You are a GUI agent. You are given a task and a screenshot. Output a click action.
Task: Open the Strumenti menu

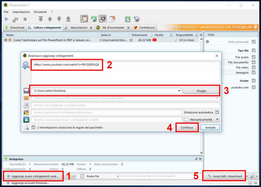(x=40, y=12)
